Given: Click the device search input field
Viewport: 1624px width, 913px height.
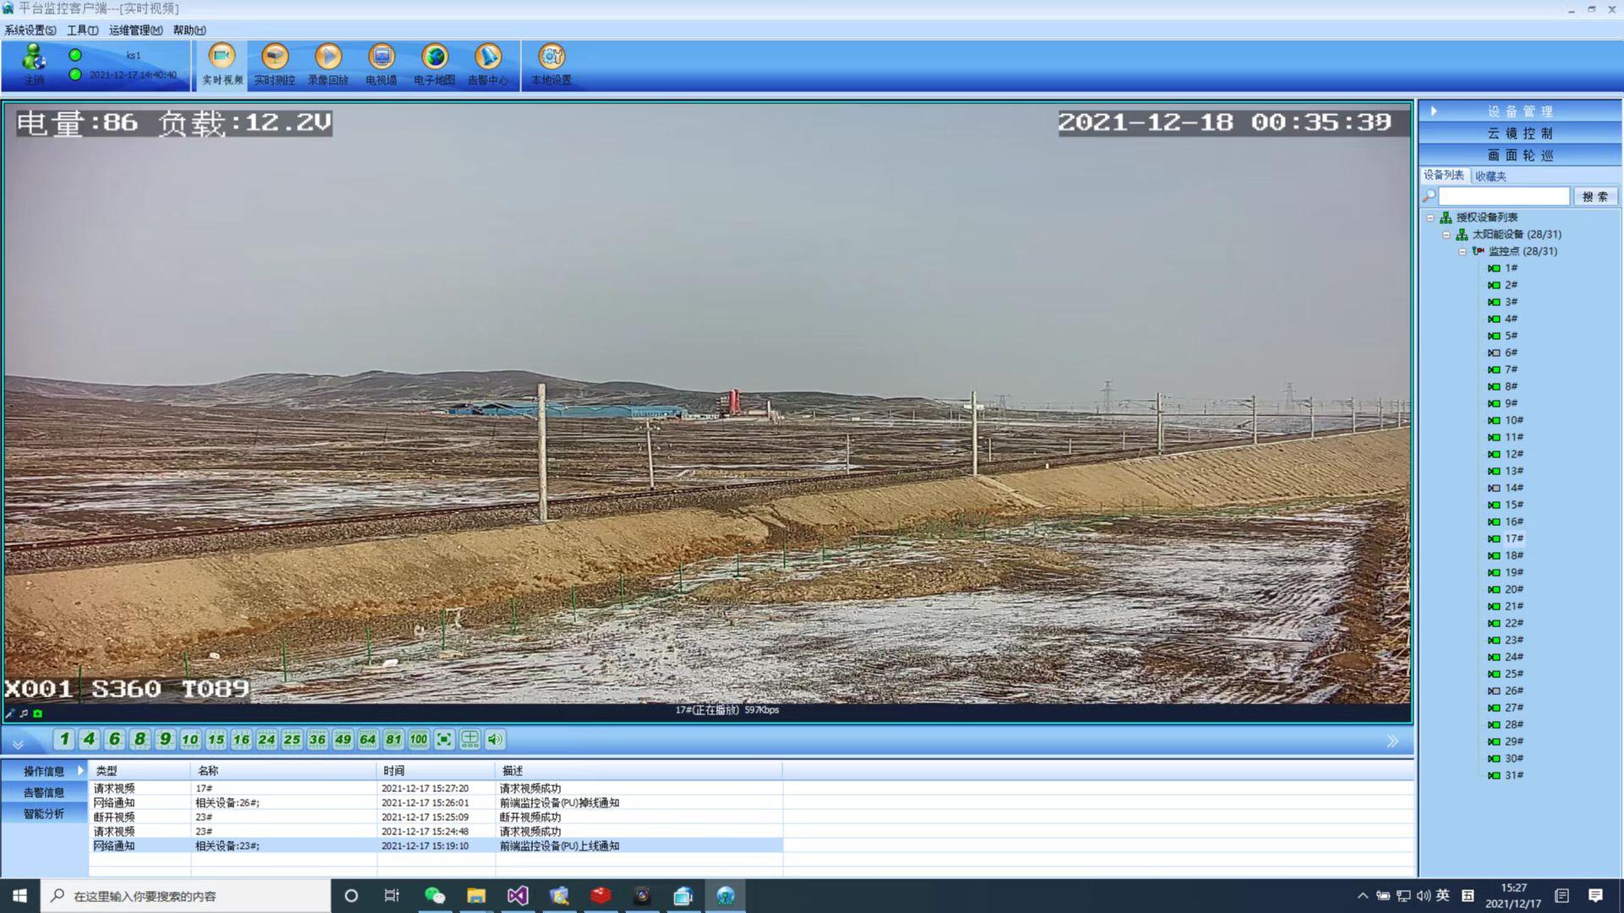Looking at the screenshot, I should [1504, 196].
